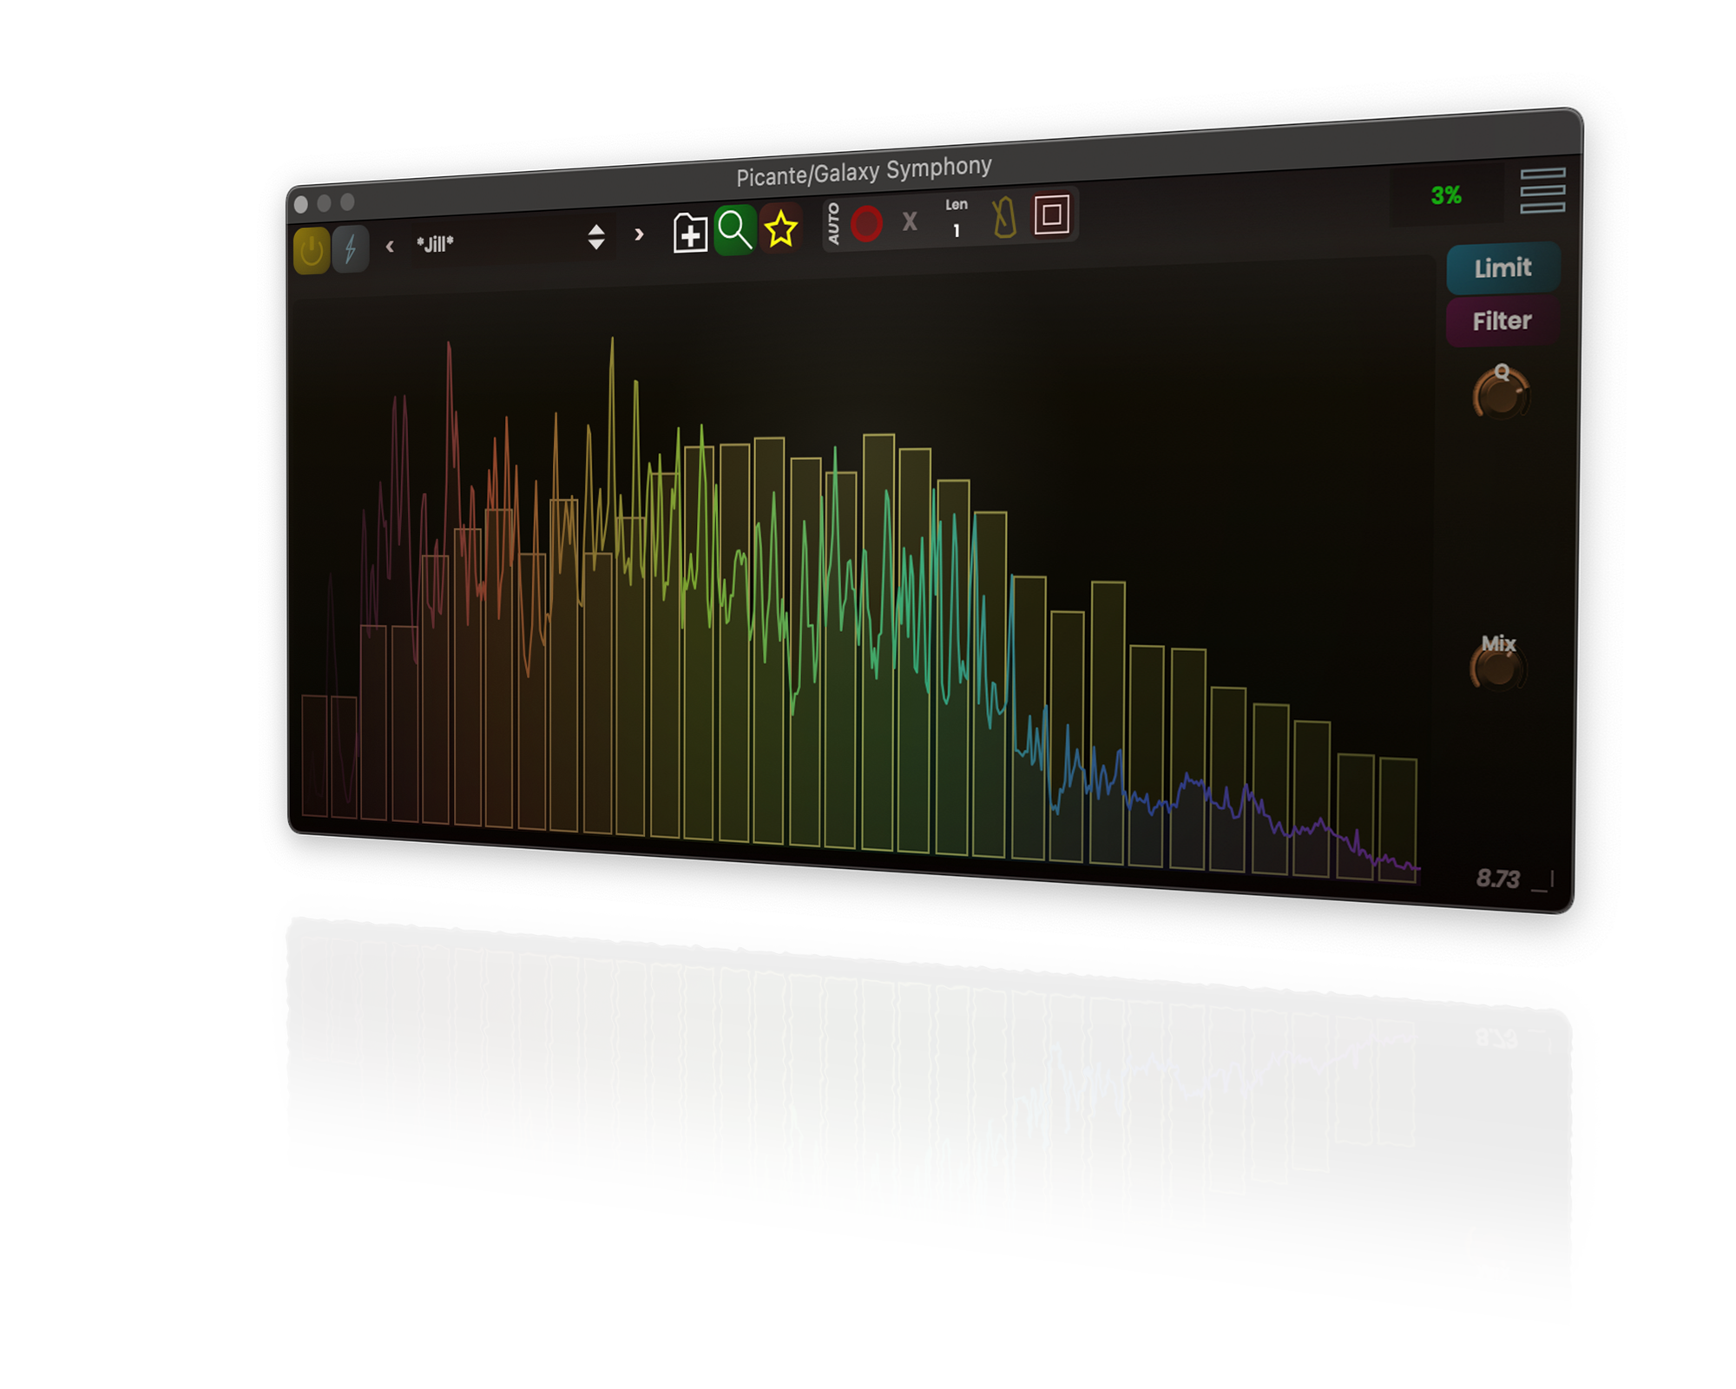Image resolution: width=1736 pixels, height=1389 pixels.
Task: Enable the Limit button
Action: (x=1503, y=268)
